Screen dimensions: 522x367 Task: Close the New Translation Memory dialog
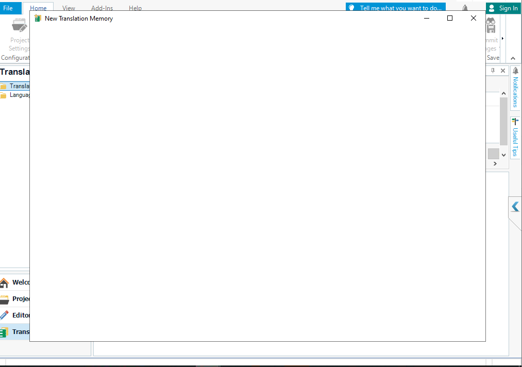(x=474, y=18)
